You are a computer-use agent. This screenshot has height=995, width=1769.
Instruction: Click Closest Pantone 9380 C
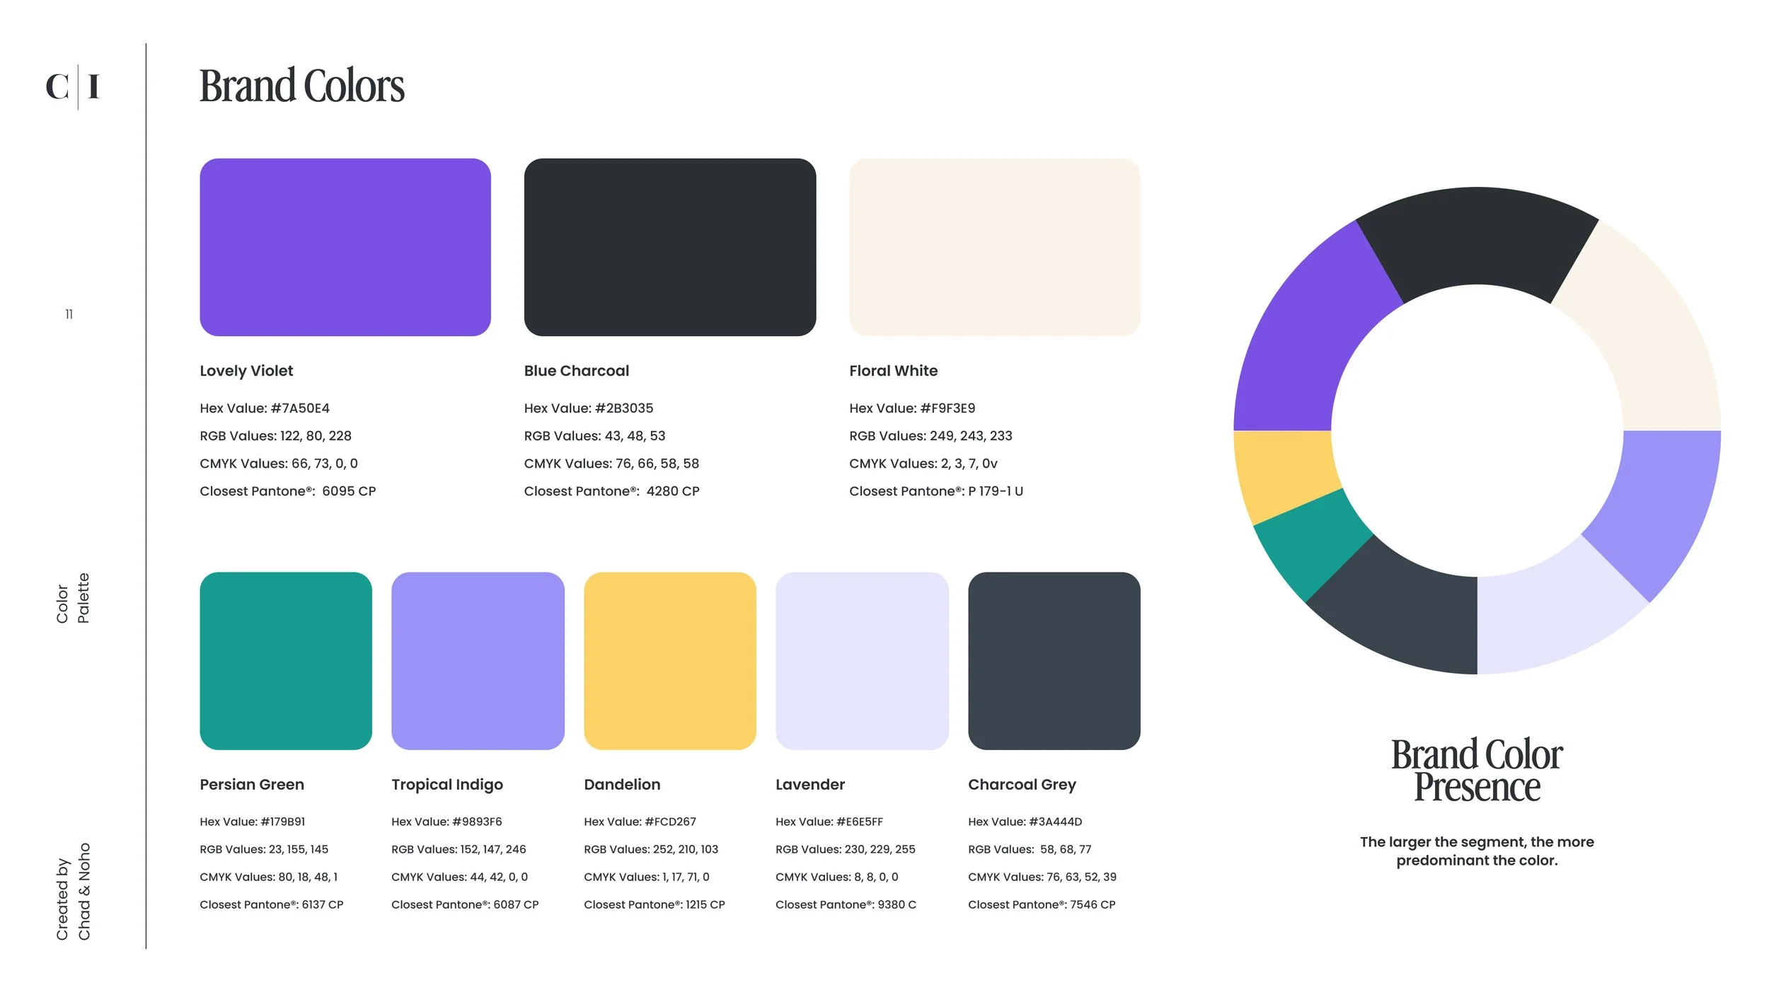pos(846,904)
